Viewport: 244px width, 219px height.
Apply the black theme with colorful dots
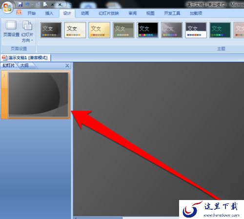coord(147,30)
